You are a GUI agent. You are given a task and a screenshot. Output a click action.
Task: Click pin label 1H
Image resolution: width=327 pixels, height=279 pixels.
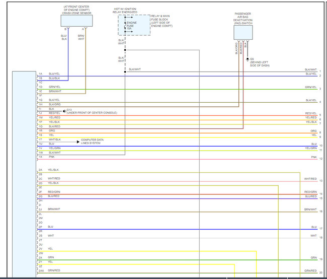40,104
